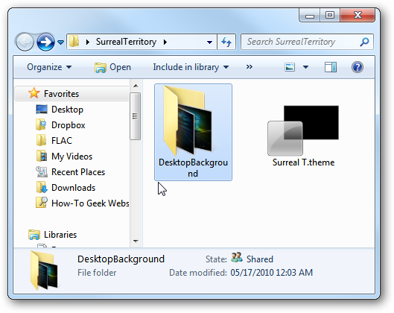This screenshot has width=394, height=313.
Task: Maximize the Explorer window
Action: 330,16
